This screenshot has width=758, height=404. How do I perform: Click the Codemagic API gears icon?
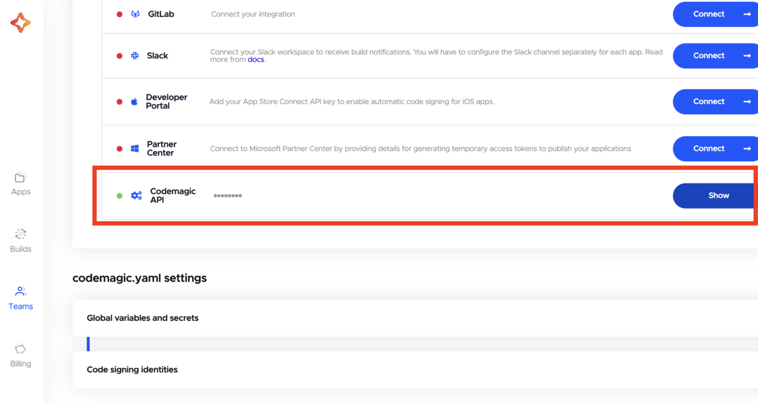click(136, 195)
